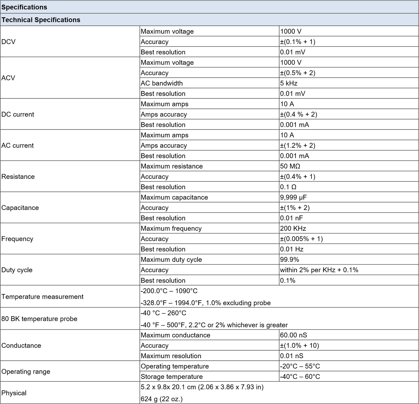Click the "Frequency" category cell
This screenshot has width=419, height=404.
[70, 239]
